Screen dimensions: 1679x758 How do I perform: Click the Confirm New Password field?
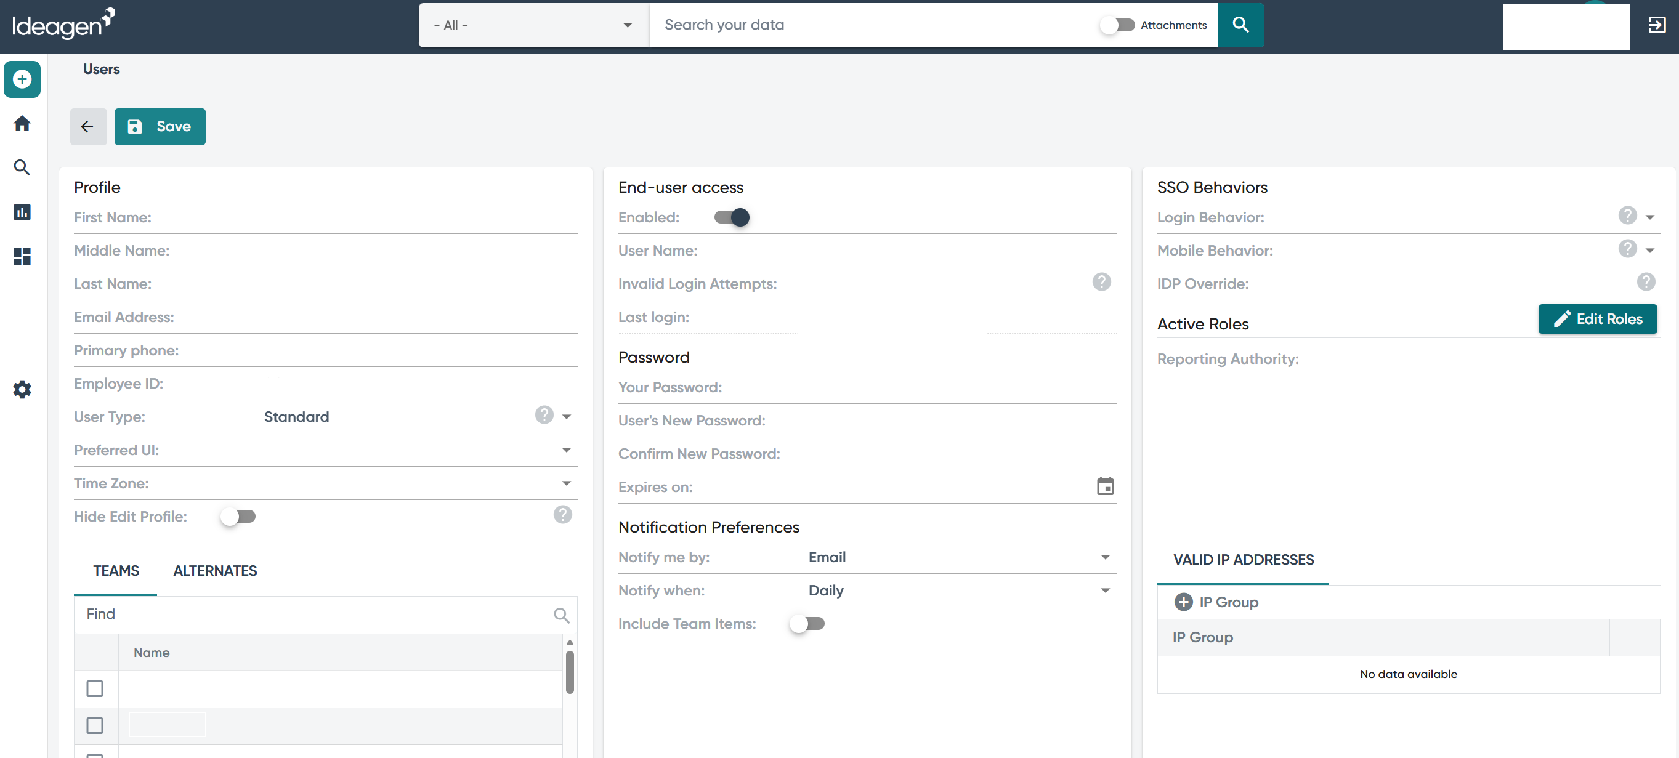[x=867, y=454]
